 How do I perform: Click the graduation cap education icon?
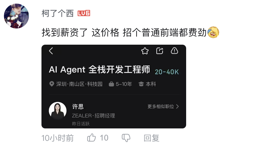(x=141, y=84)
